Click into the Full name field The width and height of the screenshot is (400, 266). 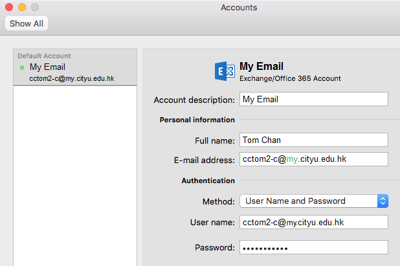[x=313, y=140]
